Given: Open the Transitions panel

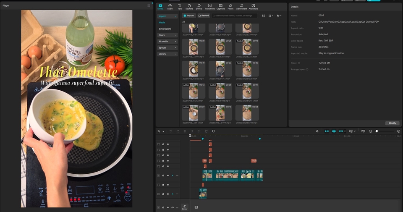Looking at the screenshot, I should 209,6.
